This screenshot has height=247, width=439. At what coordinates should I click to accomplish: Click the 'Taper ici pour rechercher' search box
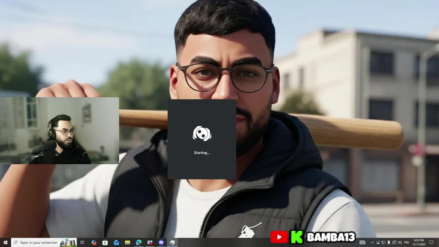pyautogui.click(x=44, y=243)
